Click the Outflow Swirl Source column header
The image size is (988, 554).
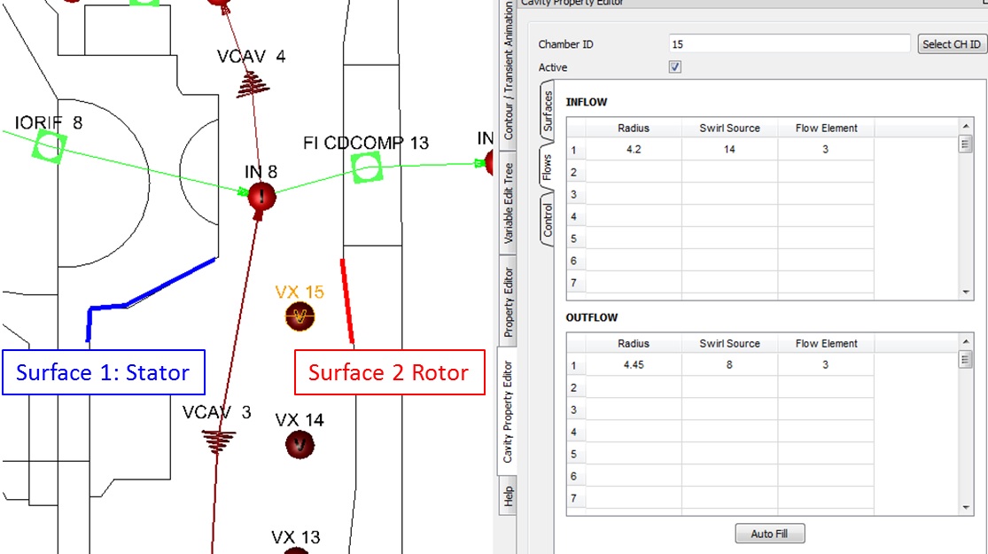coord(729,344)
